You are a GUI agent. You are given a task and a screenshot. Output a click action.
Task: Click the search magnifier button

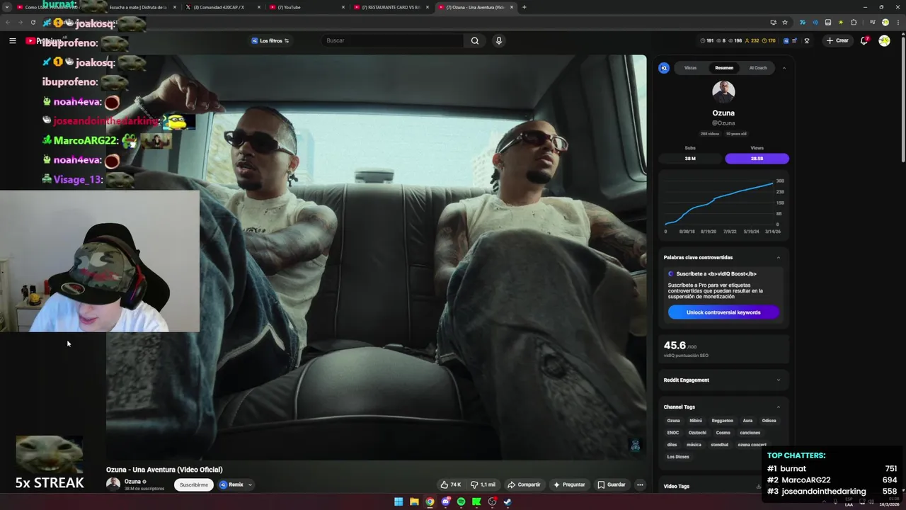(x=475, y=40)
